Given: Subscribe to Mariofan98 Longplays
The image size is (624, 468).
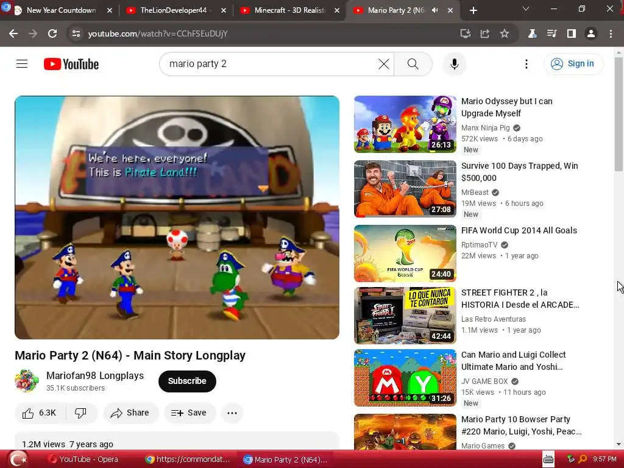Looking at the screenshot, I should pos(187,381).
